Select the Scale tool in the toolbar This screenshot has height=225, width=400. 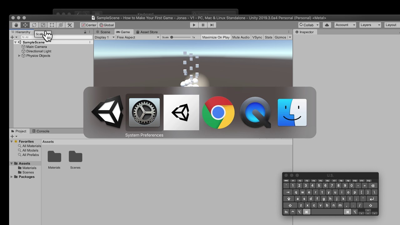click(43, 25)
